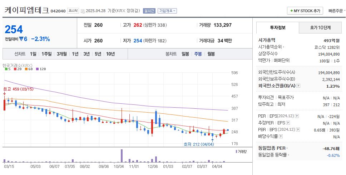Click the EPS value -224원
The image size is (346, 175).
(x=334, y=117)
